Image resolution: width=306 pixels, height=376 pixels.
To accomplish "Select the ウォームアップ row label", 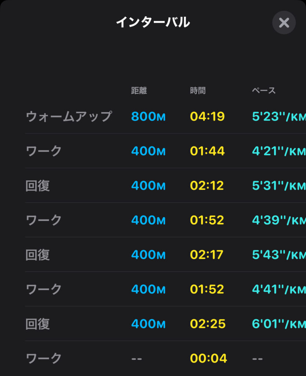I will pyautogui.click(x=69, y=116).
